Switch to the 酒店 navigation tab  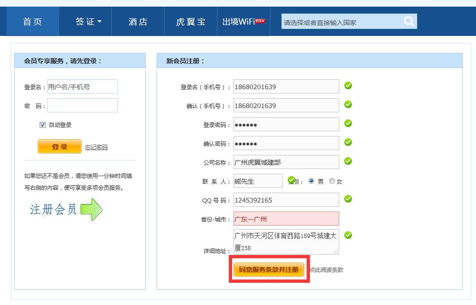pos(138,21)
